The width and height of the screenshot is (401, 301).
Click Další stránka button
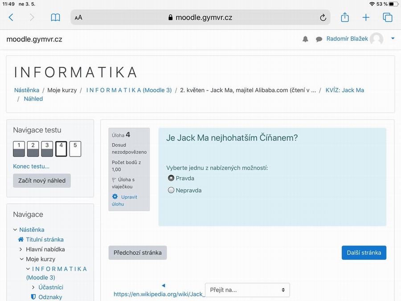click(364, 253)
